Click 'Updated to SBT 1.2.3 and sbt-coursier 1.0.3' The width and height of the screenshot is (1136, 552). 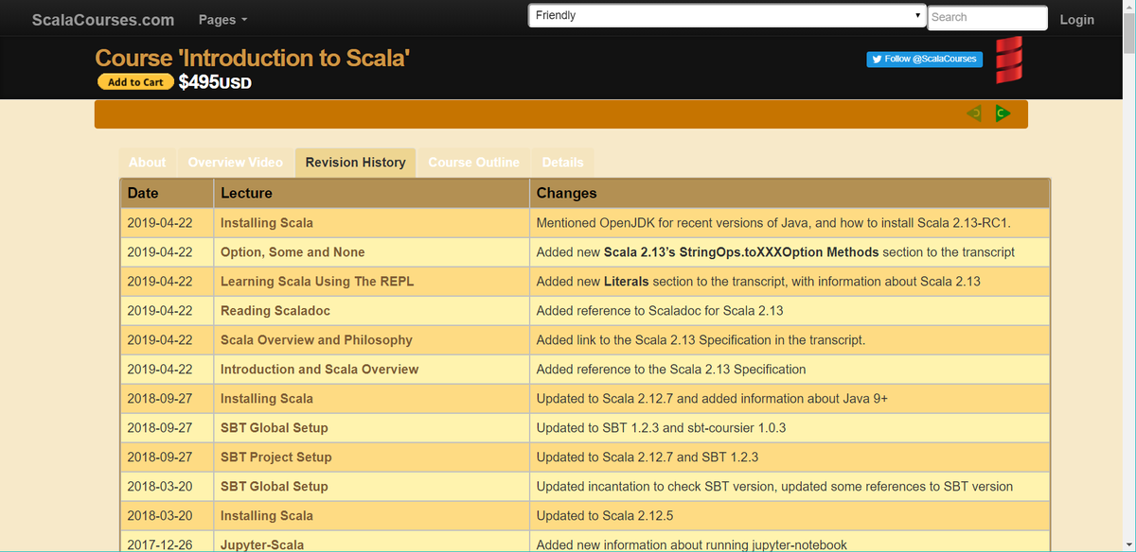click(661, 428)
